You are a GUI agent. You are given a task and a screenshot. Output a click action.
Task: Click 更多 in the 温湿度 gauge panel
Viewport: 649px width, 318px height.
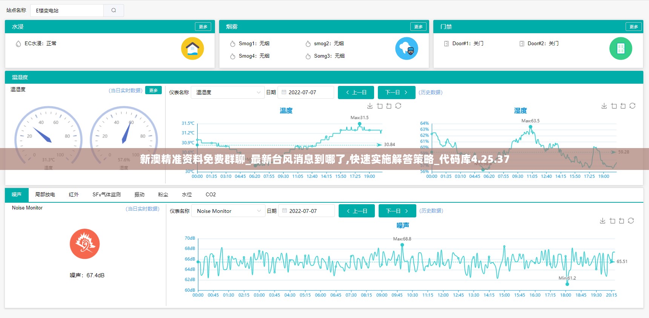[153, 90]
